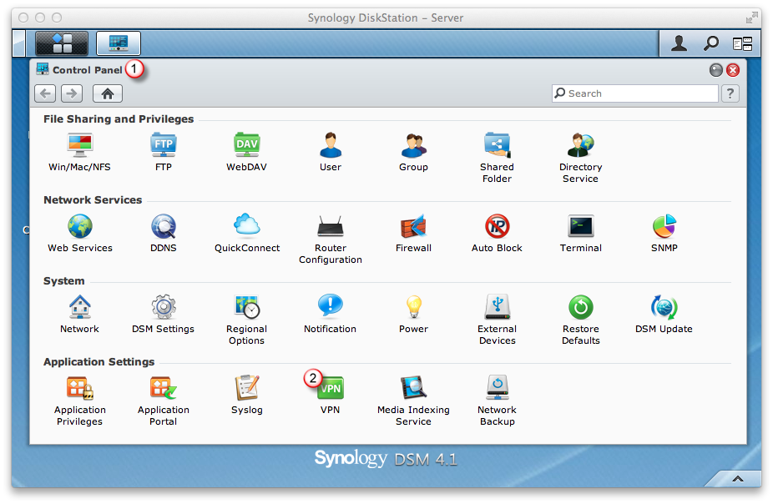
Task: Click the macOS fullscreen arrows icon
Action: coord(752,18)
